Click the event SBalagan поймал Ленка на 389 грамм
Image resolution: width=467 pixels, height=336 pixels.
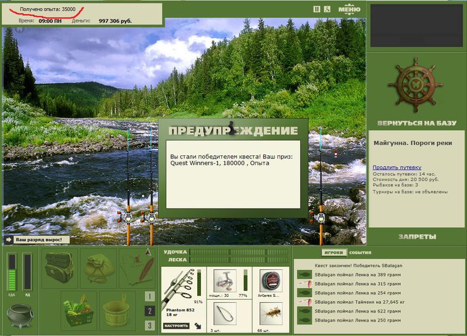[x=357, y=275]
